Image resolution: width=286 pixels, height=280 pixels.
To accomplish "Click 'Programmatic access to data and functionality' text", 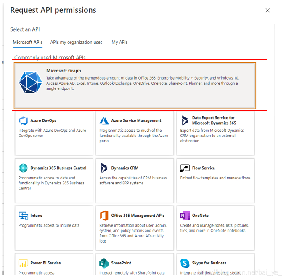I will (51, 183).
